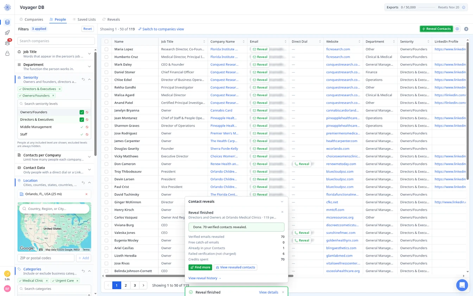
Task: Open the chat bubble widget icon
Action: (x=461, y=285)
